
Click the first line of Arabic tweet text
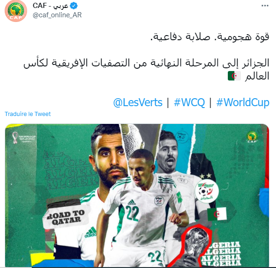210,37
